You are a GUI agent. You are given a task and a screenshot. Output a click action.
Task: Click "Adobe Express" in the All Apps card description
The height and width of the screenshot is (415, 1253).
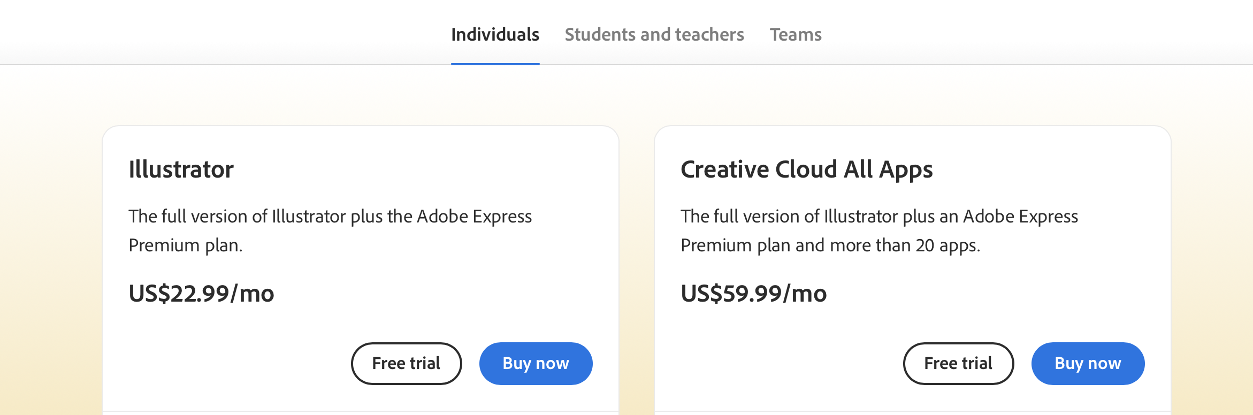(x=1020, y=217)
